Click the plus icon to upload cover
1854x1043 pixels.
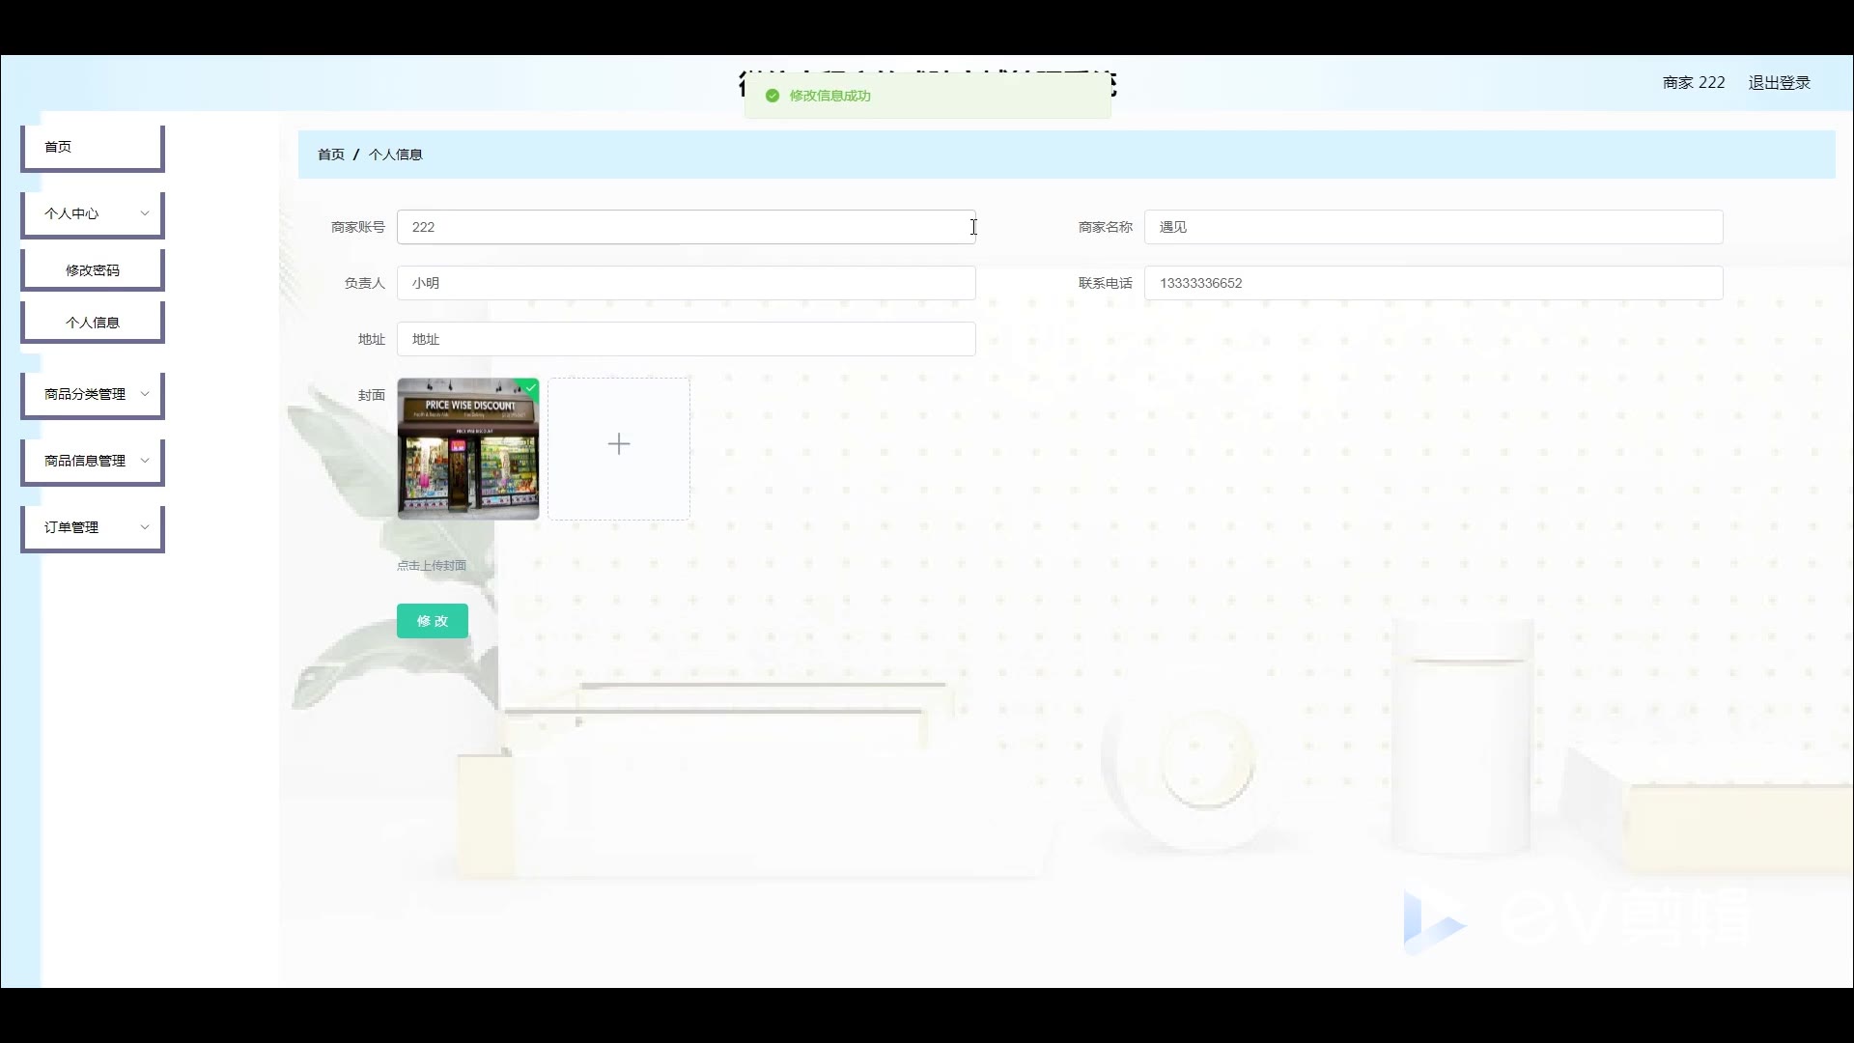click(x=618, y=444)
